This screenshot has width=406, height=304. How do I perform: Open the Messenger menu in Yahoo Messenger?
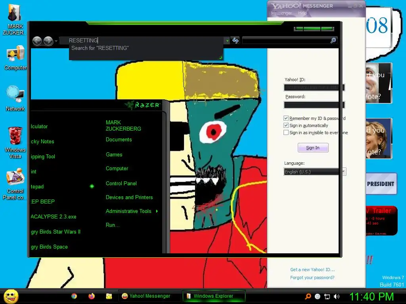tap(281, 13)
